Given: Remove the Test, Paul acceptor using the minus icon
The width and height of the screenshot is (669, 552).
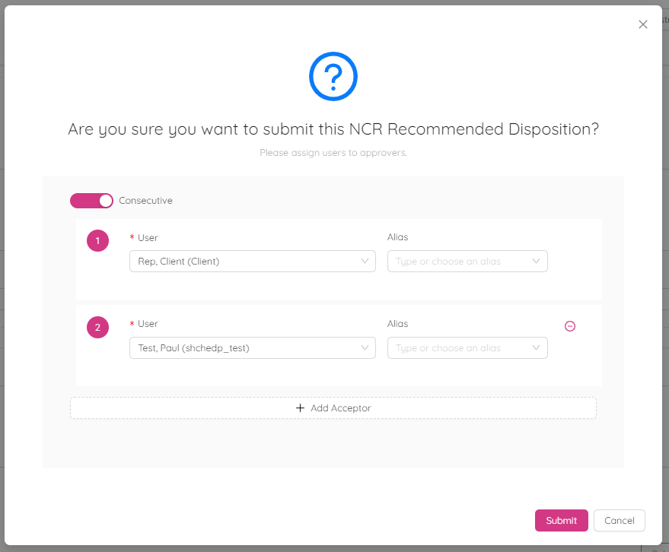Looking at the screenshot, I should pyautogui.click(x=570, y=325).
